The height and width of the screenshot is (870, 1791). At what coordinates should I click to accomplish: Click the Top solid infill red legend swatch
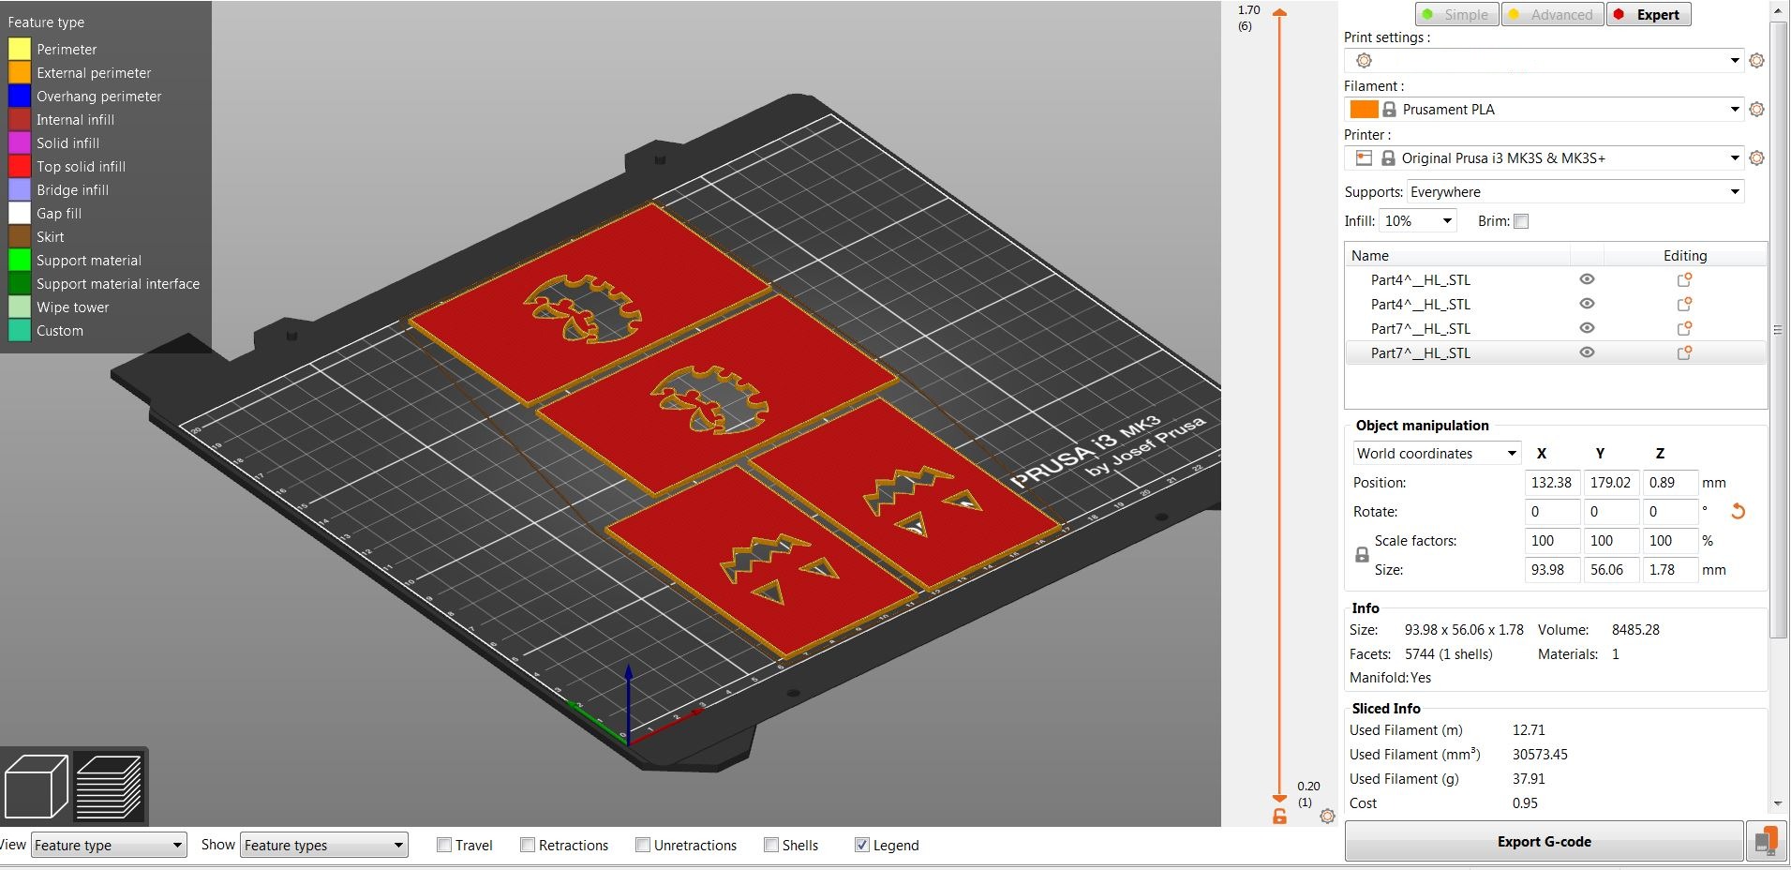coord(19,167)
